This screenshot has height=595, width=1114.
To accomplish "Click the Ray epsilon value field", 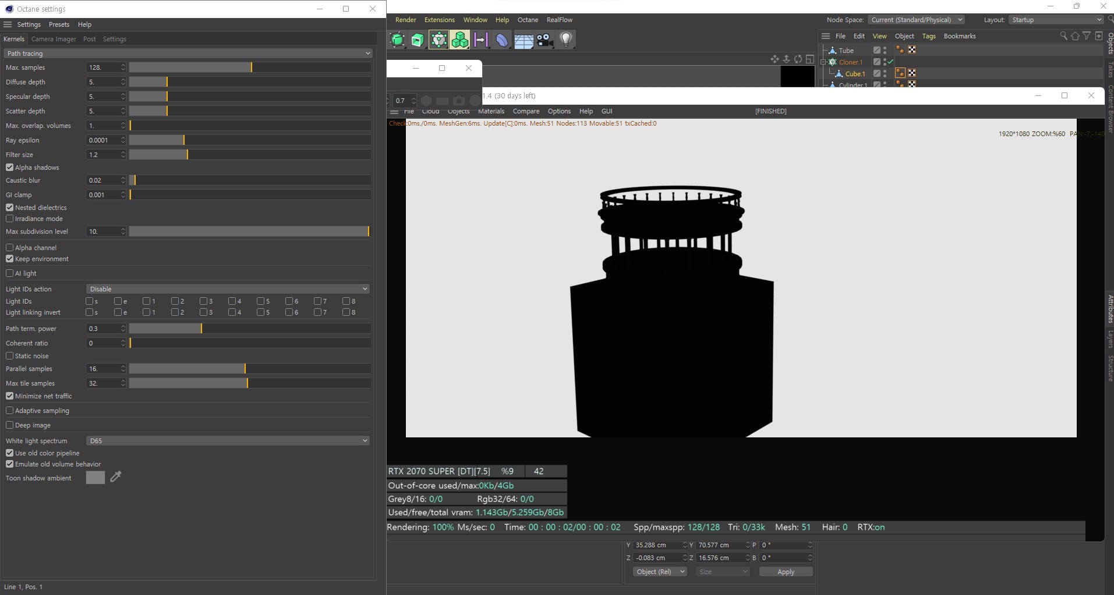I will tap(102, 140).
